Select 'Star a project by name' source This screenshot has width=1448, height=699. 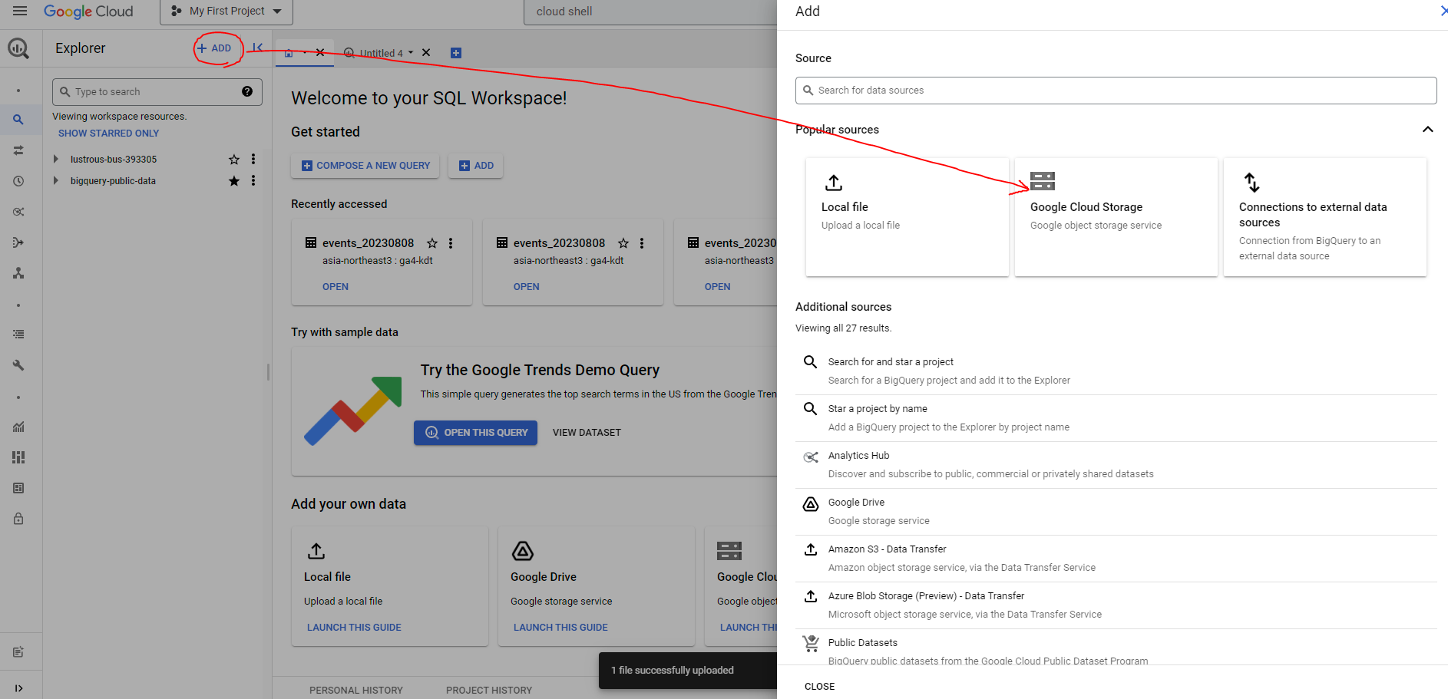coord(1116,418)
